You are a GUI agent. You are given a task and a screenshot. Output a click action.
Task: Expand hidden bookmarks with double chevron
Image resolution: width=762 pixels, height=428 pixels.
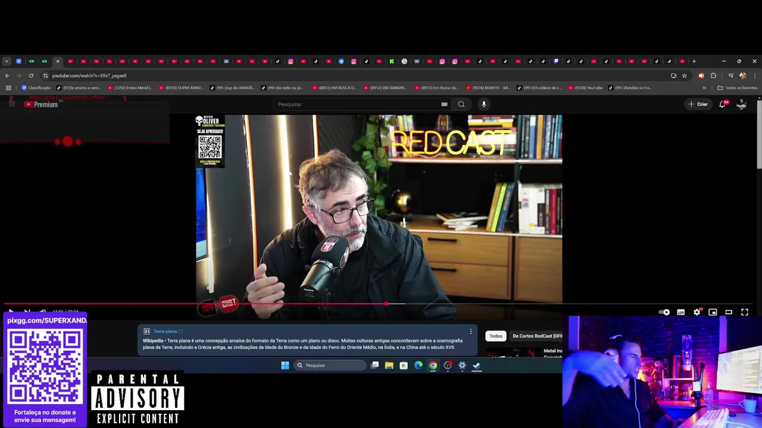click(704, 88)
